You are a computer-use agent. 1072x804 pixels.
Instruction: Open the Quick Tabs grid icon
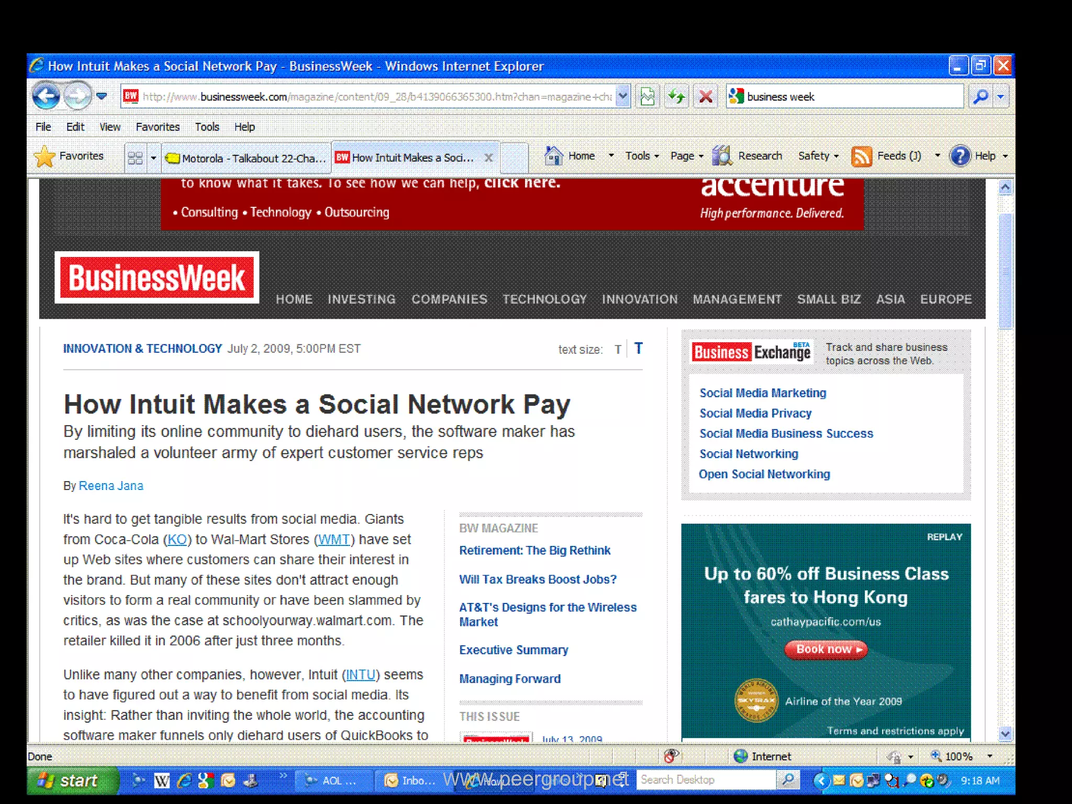[x=135, y=158]
